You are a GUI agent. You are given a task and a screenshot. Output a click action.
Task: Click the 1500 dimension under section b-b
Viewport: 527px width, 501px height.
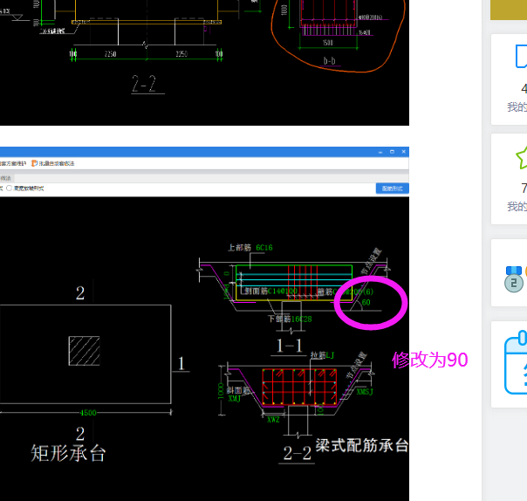point(328,43)
